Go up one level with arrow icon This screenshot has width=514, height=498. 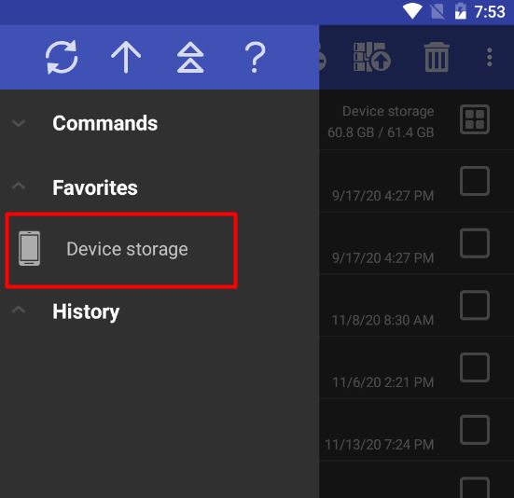point(126,57)
